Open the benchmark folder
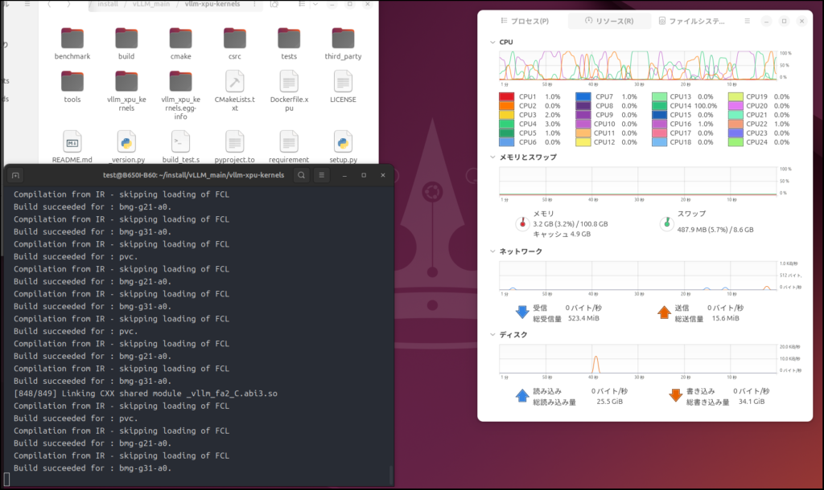 pos(72,39)
